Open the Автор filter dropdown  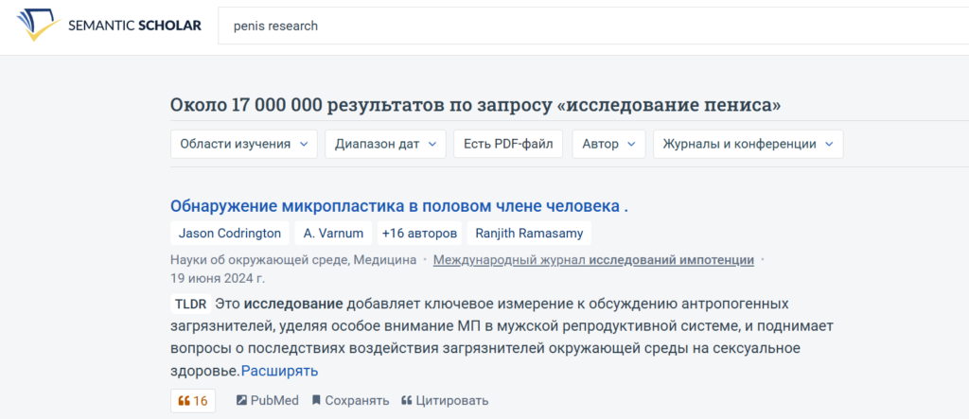pyautogui.click(x=608, y=144)
